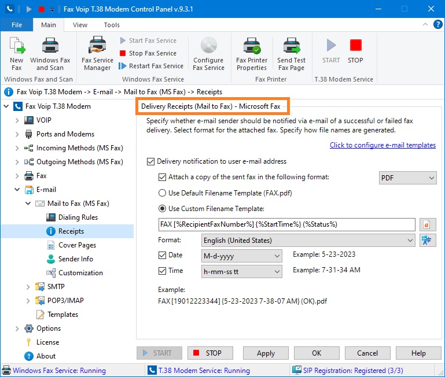Click the quick access play icon in title bar

(29, 9)
